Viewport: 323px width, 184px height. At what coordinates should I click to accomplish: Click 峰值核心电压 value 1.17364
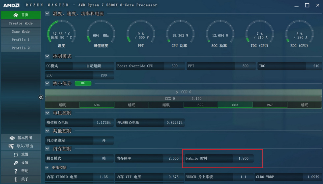click(103, 122)
